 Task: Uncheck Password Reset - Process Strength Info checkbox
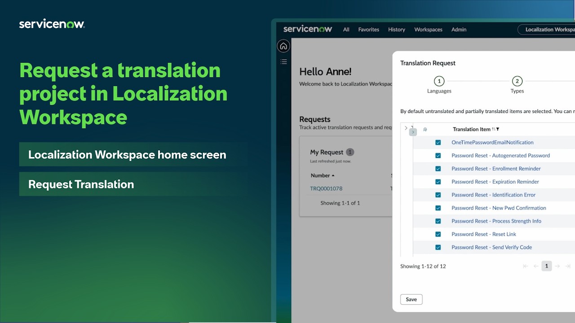[438, 221]
